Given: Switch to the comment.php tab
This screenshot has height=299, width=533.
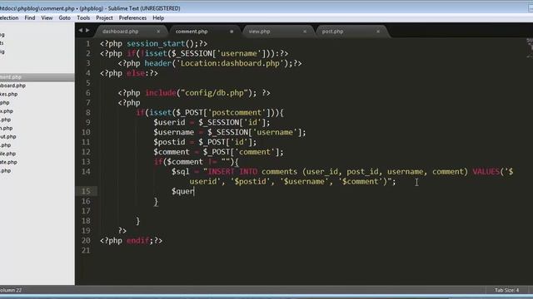Looking at the screenshot, I should [192, 32].
